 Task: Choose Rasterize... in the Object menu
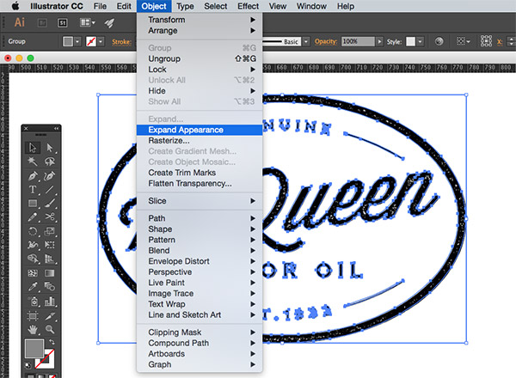click(200, 141)
